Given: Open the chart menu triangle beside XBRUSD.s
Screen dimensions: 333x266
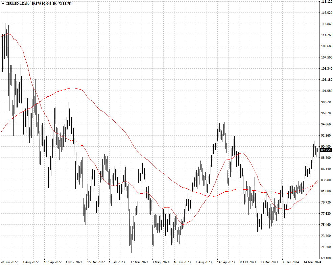Looking at the screenshot, I should pos(3,4).
